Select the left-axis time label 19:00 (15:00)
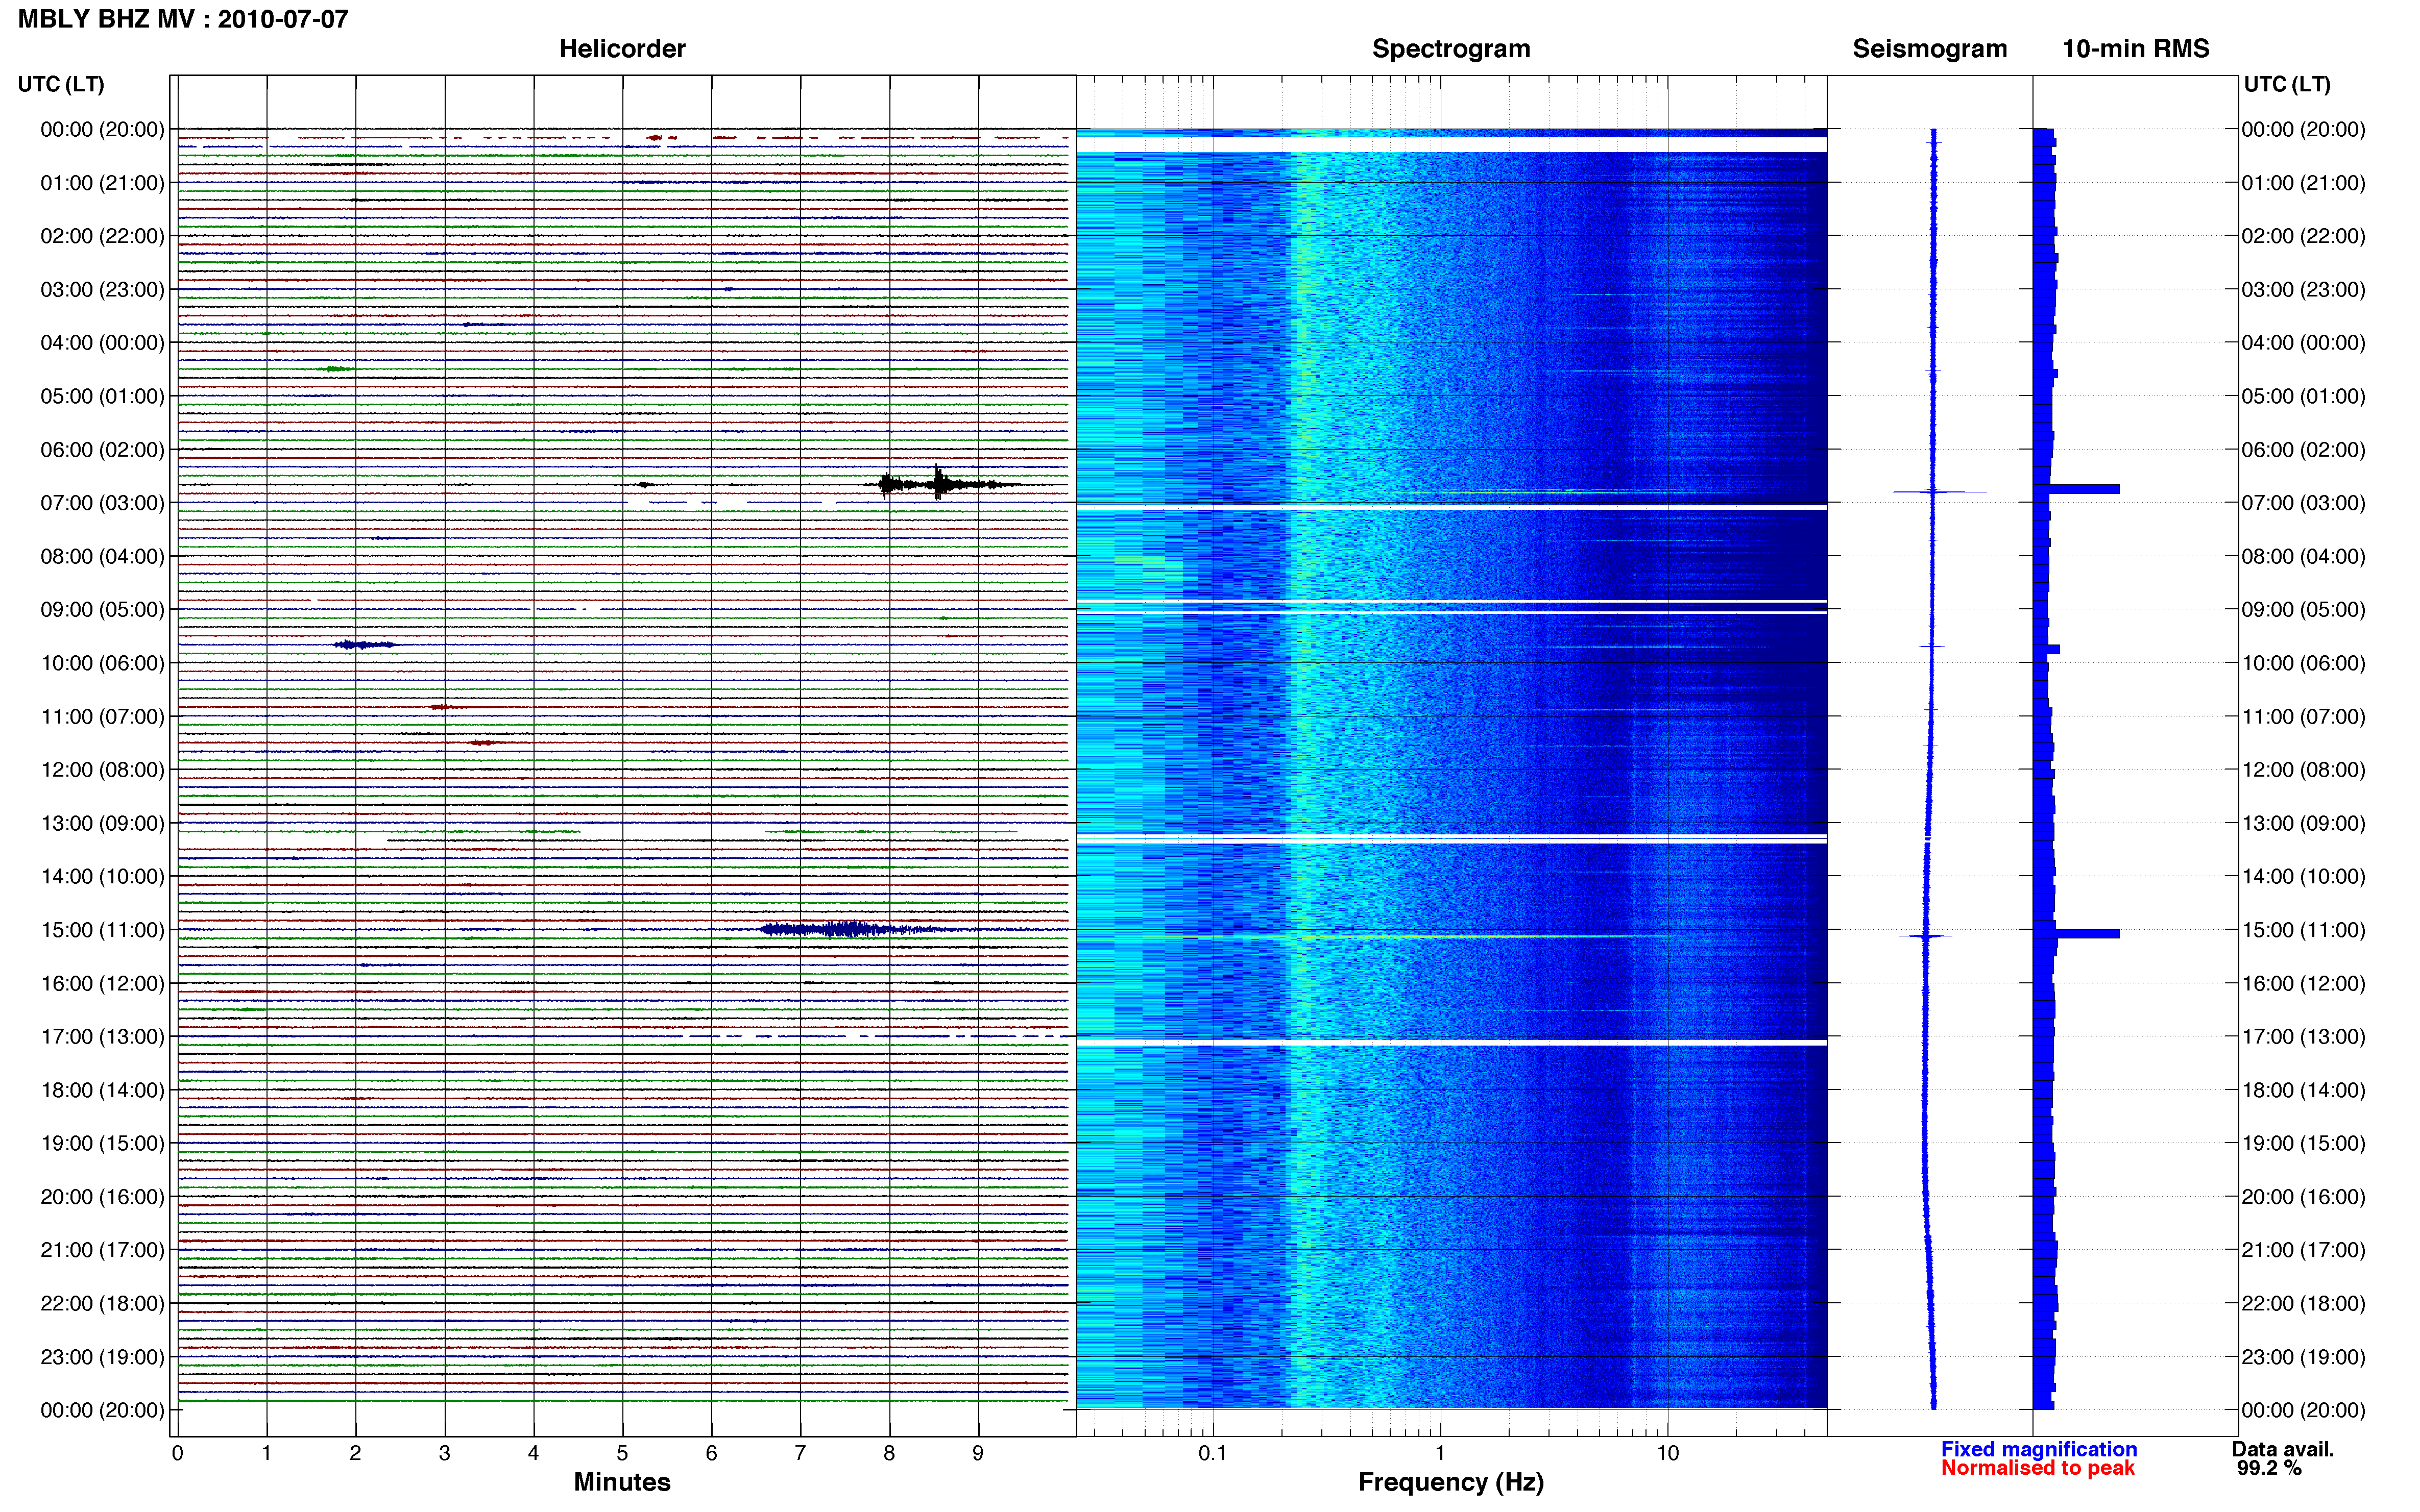The image size is (2420, 1512). (x=102, y=1143)
